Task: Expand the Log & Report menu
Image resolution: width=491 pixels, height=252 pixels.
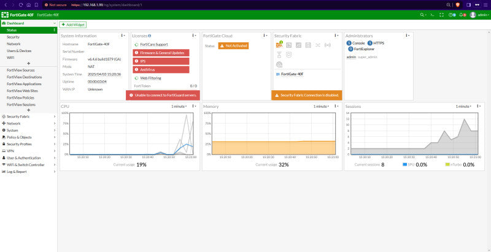Action: click(28, 172)
